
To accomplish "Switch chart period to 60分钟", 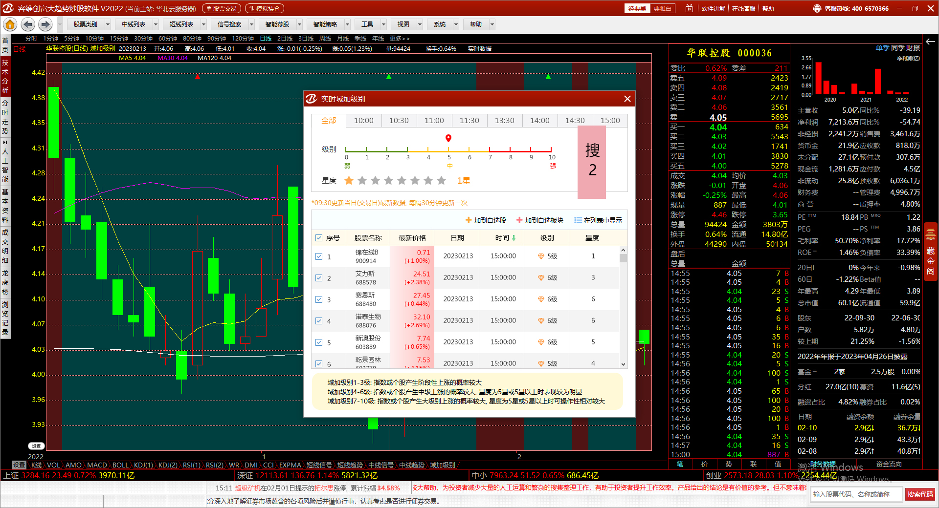I will click(167, 38).
